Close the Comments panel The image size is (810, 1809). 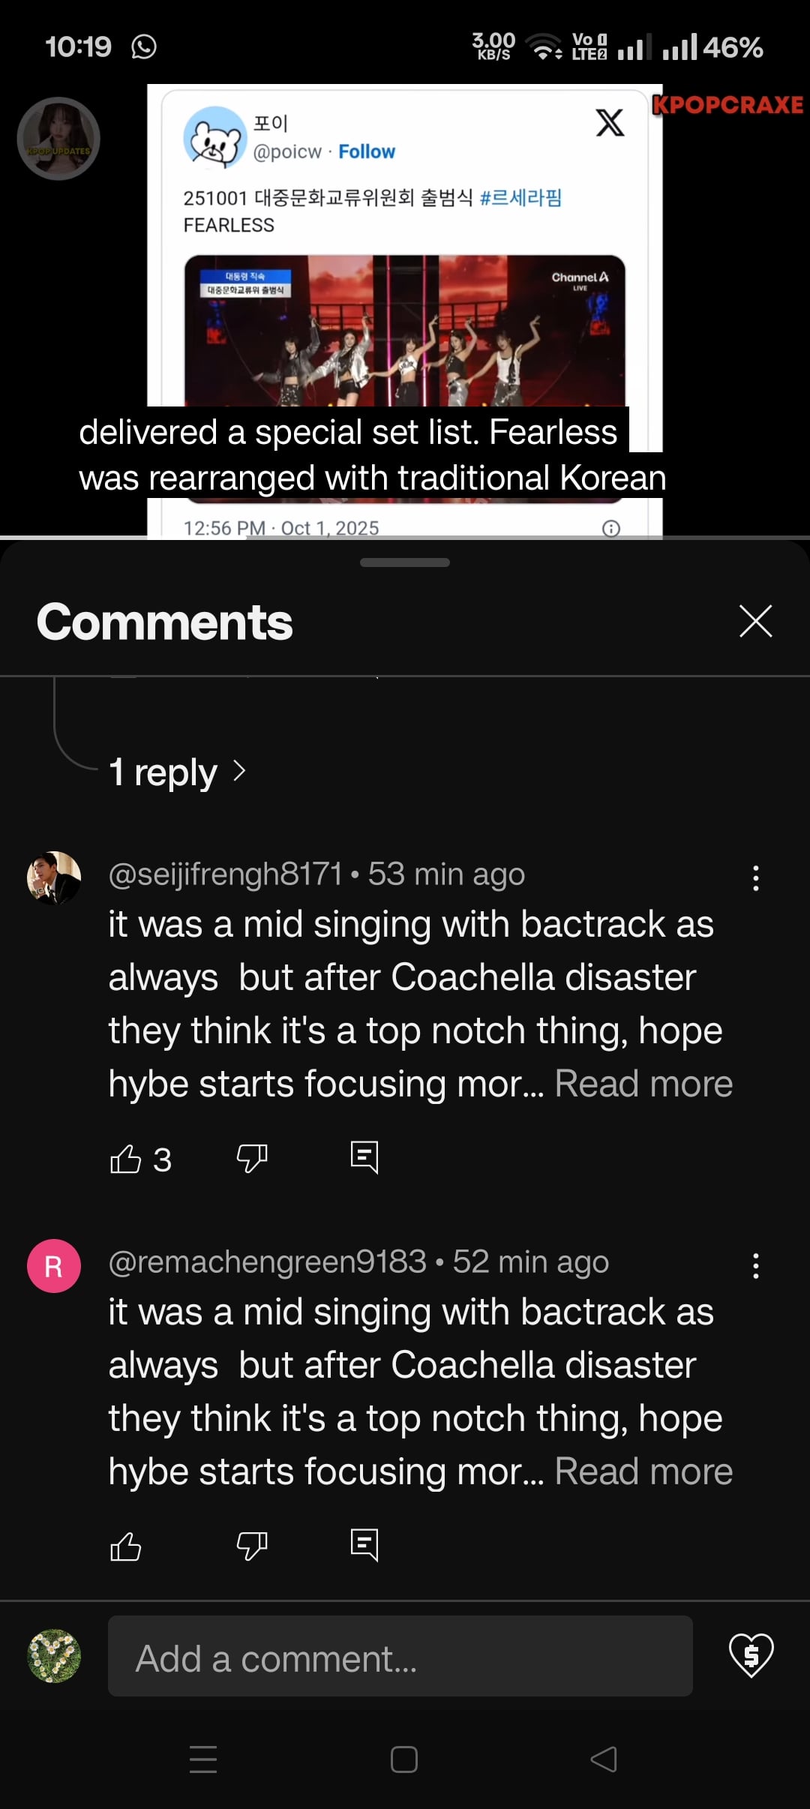(755, 621)
